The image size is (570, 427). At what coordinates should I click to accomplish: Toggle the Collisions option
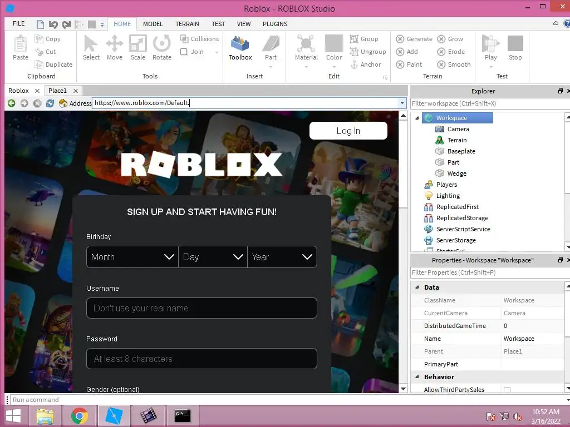(199, 39)
